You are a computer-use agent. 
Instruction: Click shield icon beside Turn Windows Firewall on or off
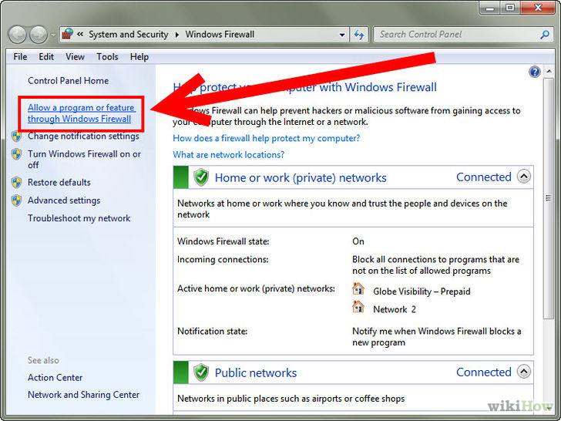[16, 154]
